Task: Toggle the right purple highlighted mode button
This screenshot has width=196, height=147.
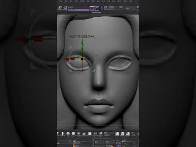Action: point(97,8)
